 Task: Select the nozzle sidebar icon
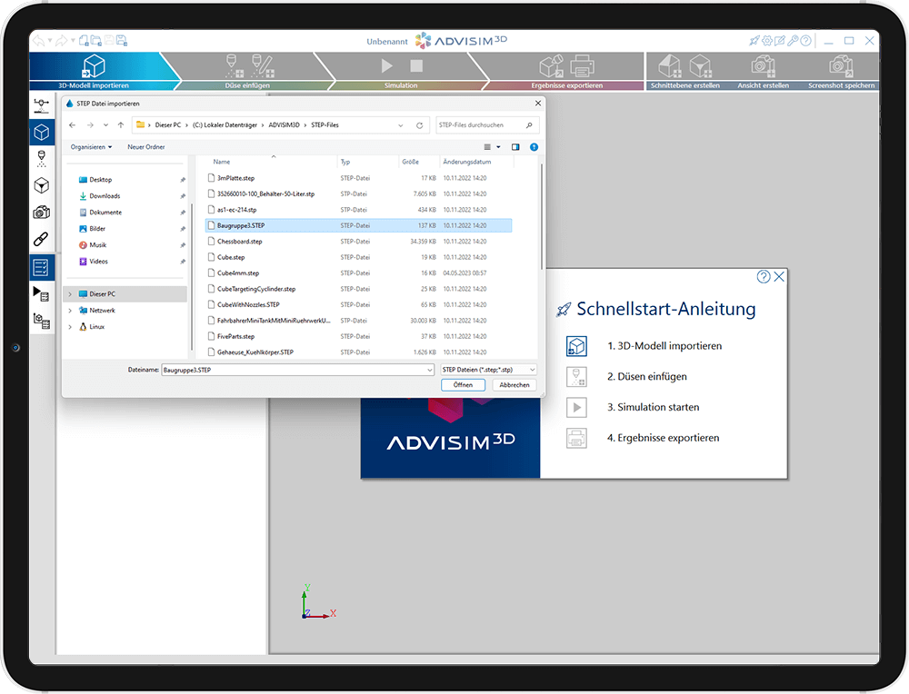[x=42, y=159]
